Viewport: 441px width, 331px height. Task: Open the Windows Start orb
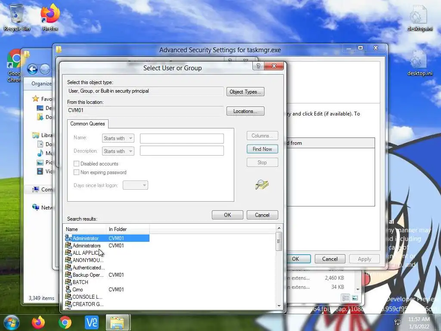pyautogui.click(x=11, y=322)
